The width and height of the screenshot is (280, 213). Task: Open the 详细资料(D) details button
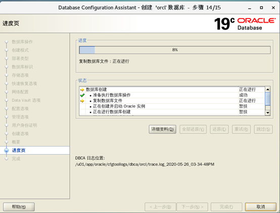point(163,129)
